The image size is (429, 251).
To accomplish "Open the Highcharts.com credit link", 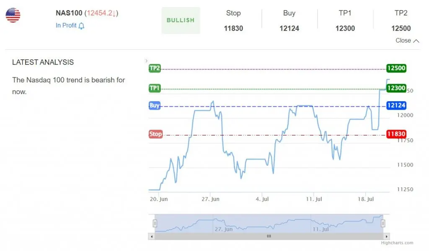I will [397, 243].
